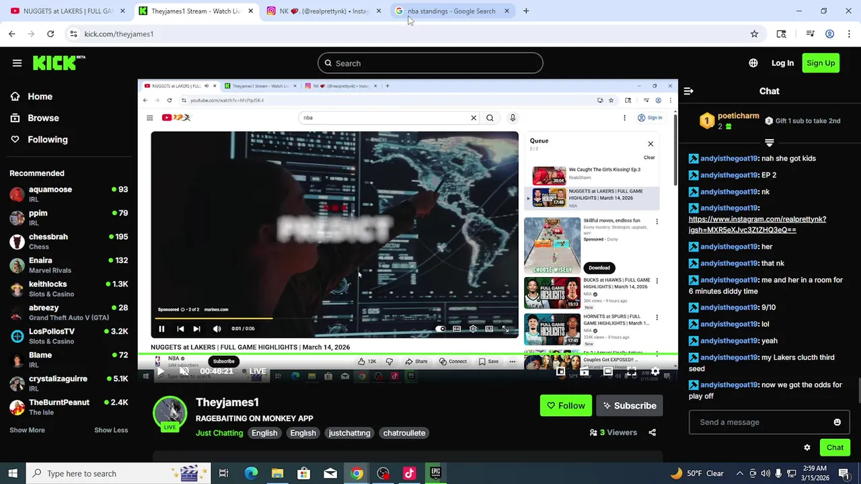Screen dimensions: 861x484
Task: Bookmark this page with the star icon
Action: point(754,34)
